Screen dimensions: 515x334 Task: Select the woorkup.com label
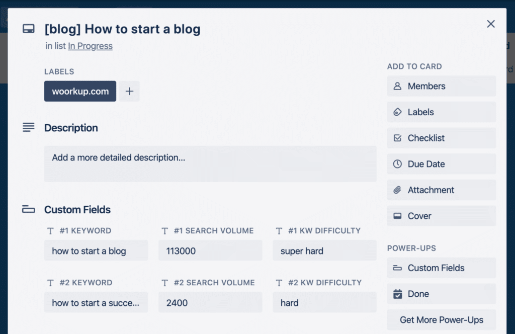pyautogui.click(x=80, y=91)
